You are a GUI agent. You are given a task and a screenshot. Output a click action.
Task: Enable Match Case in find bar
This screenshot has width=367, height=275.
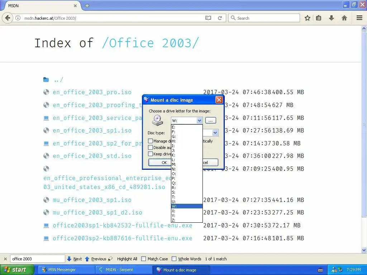(143, 259)
